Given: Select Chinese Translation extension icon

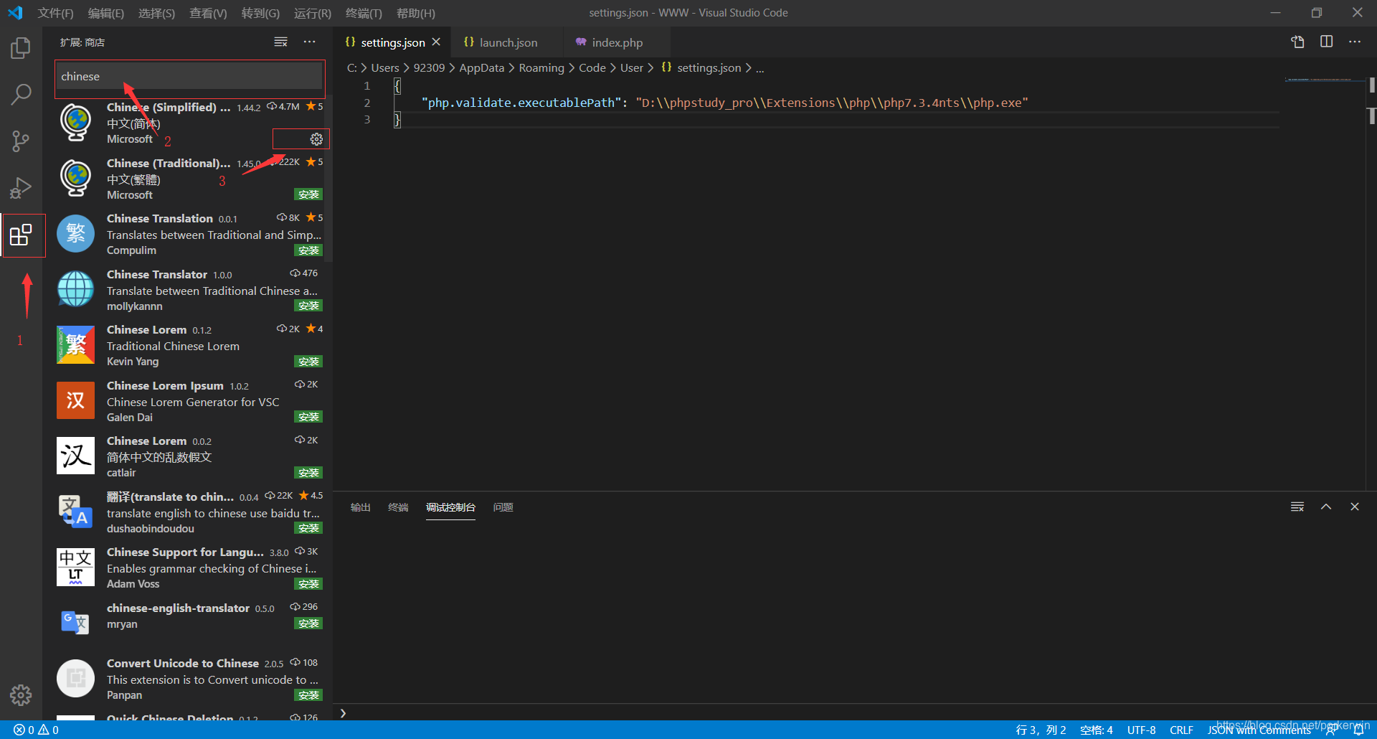Looking at the screenshot, I should click(x=75, y=234).
